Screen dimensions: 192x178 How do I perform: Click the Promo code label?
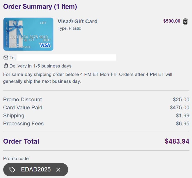click(x=16, y=158)
